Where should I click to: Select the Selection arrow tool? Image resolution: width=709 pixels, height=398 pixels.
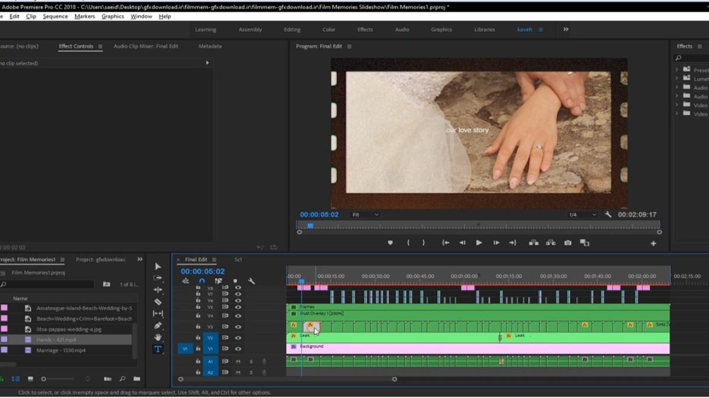pyautogui.click(x=158, y=266)
